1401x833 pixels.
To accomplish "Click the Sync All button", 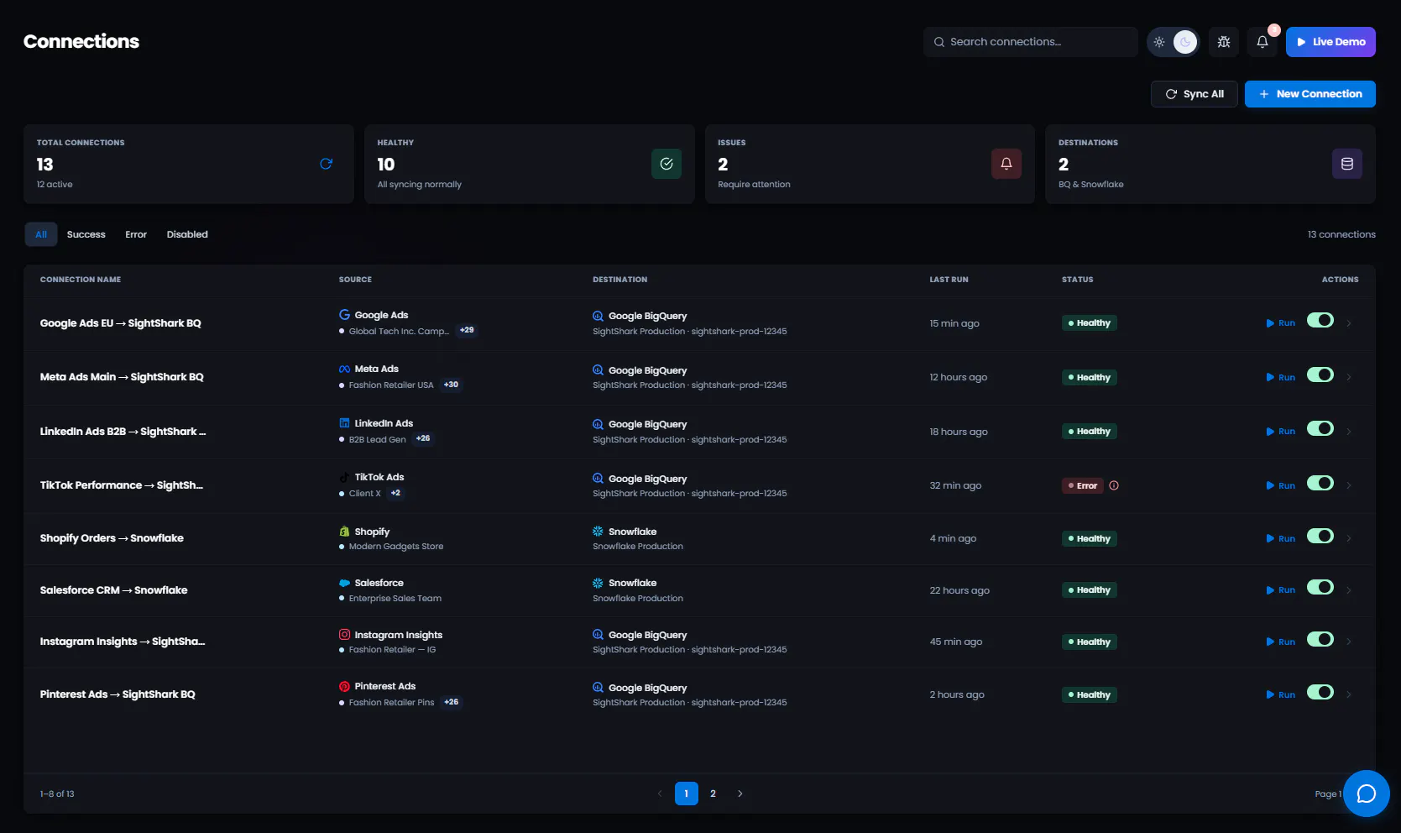I will click(1195, 94).
